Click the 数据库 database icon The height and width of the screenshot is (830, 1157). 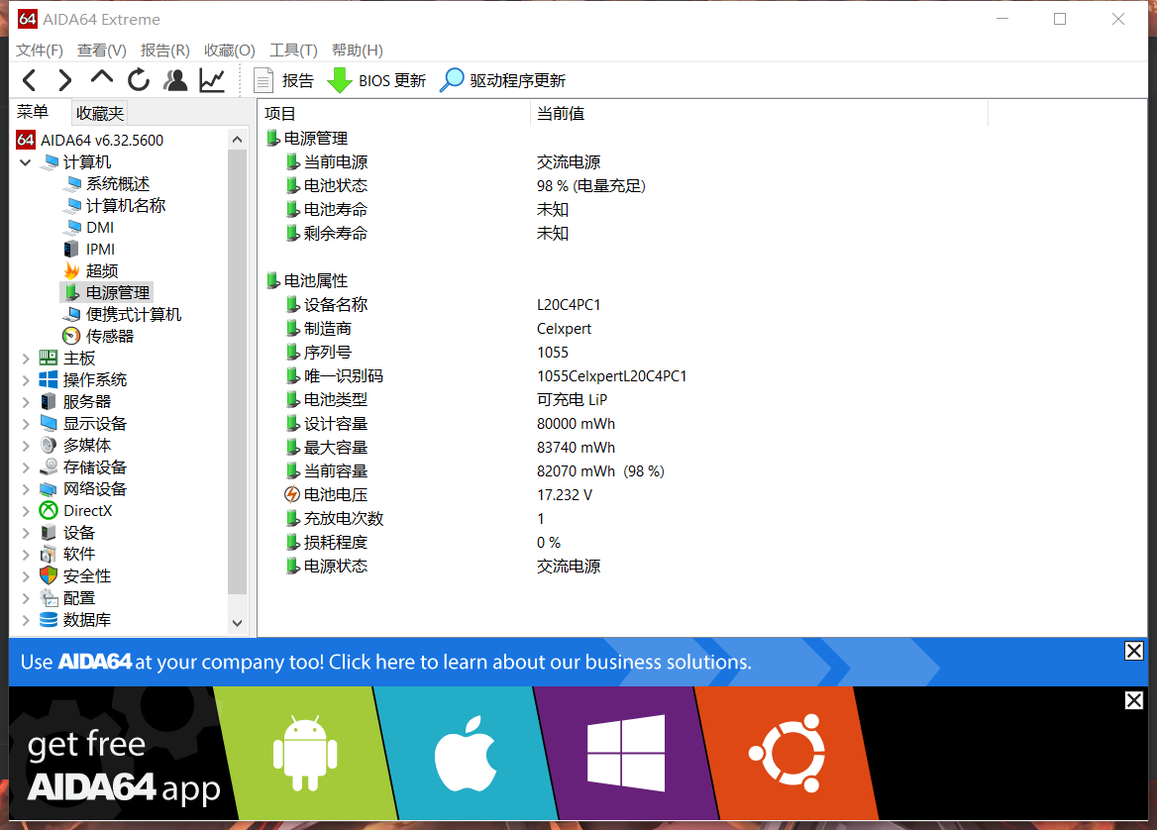pyautogui.click(x=49, y=620)
